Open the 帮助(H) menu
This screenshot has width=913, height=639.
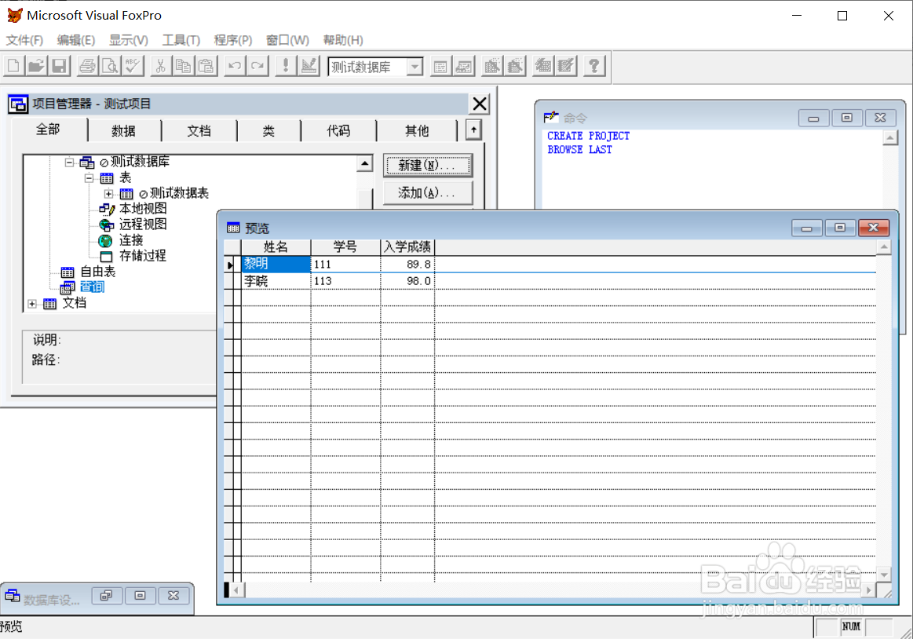pyautogui.click(x=343, y=40)
